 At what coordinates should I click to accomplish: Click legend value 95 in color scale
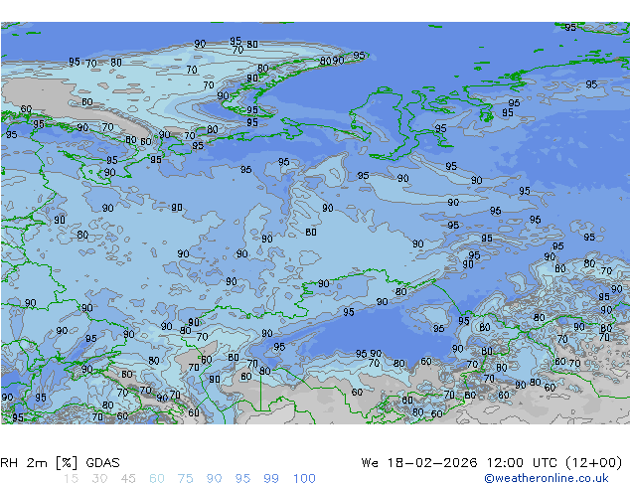point(242,479)
